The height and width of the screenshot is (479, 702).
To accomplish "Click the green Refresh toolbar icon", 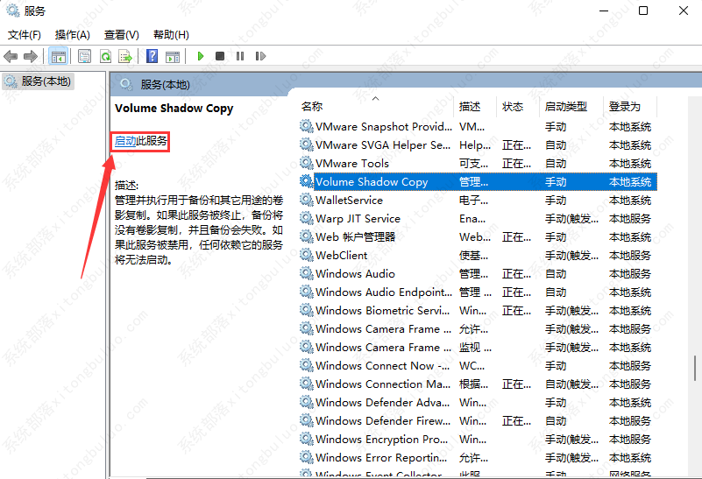I will coord(105,56).
